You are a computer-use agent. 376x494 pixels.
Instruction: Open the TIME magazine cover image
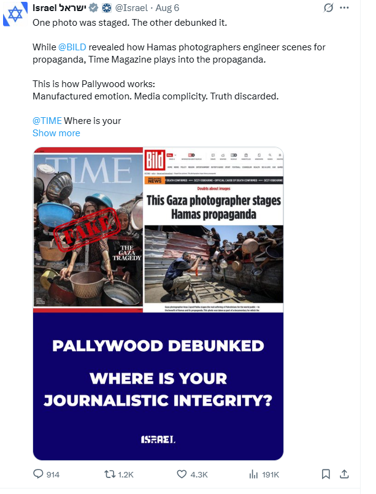88,230
